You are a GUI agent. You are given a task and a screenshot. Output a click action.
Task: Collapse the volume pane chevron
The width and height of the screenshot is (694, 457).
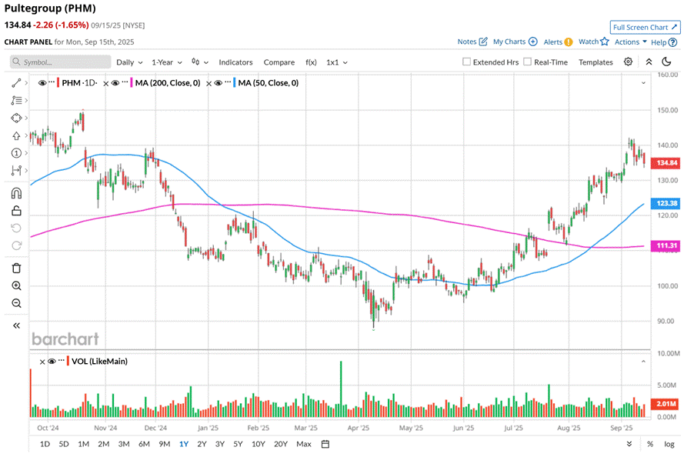(643, 362)
